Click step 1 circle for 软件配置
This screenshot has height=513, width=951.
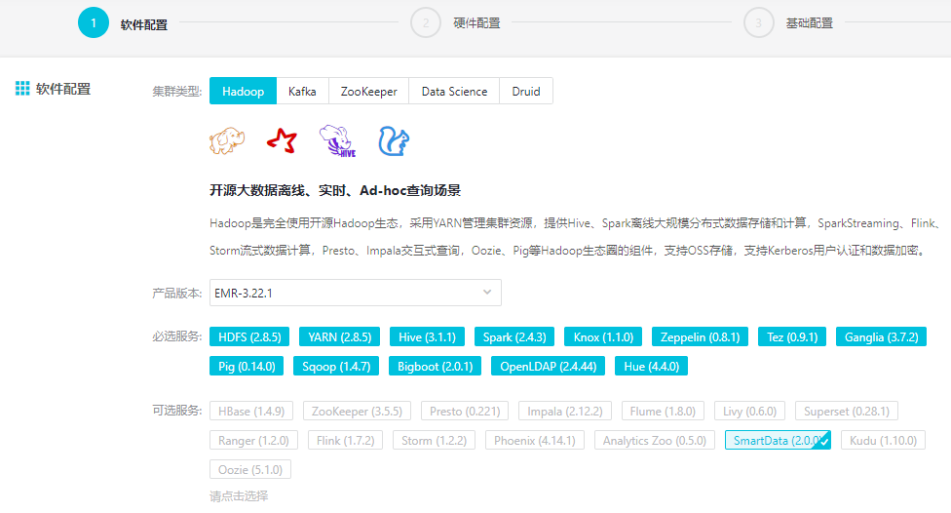(94, 23)
